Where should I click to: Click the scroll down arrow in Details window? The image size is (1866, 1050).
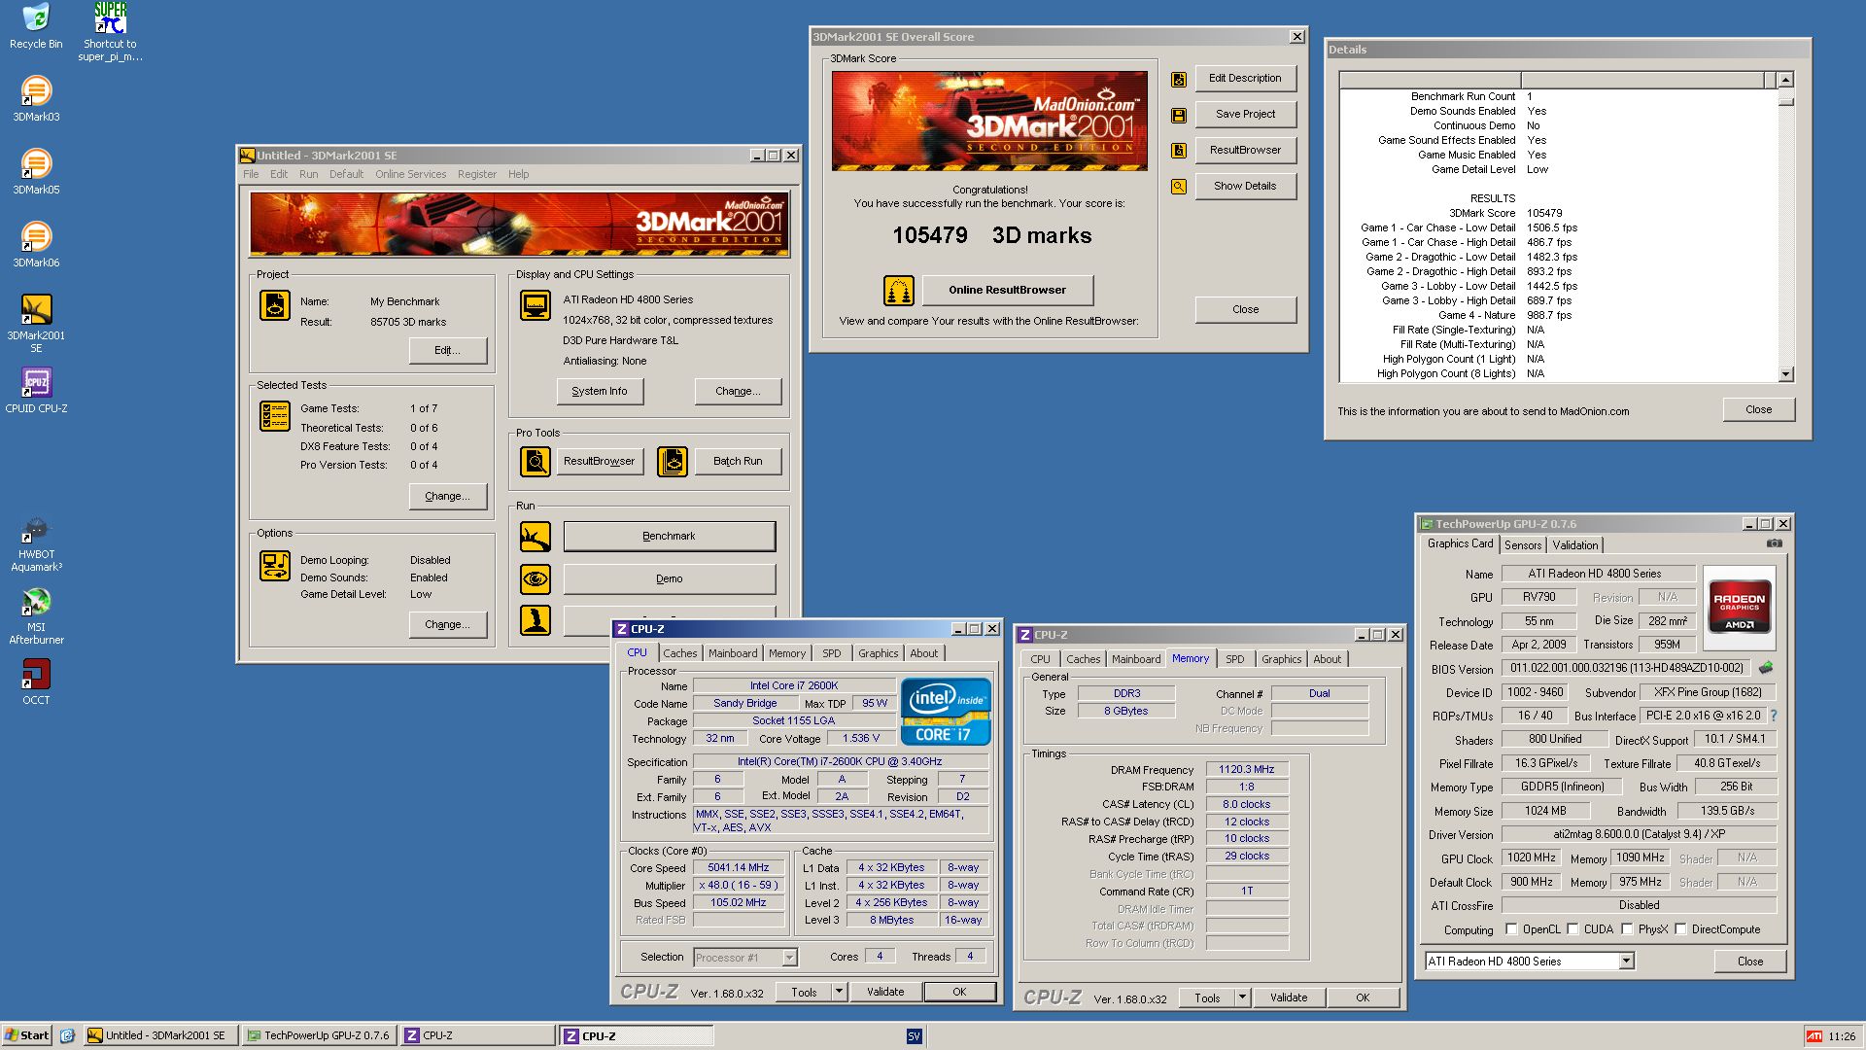pos(1785,373)
